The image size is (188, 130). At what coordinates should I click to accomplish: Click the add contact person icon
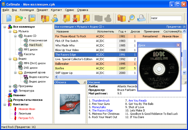[54, 18]
